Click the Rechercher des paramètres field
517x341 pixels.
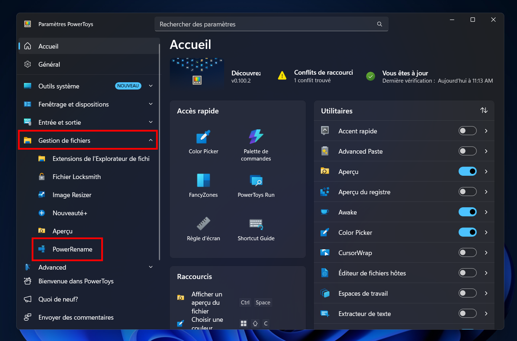[x=271, y=24]
